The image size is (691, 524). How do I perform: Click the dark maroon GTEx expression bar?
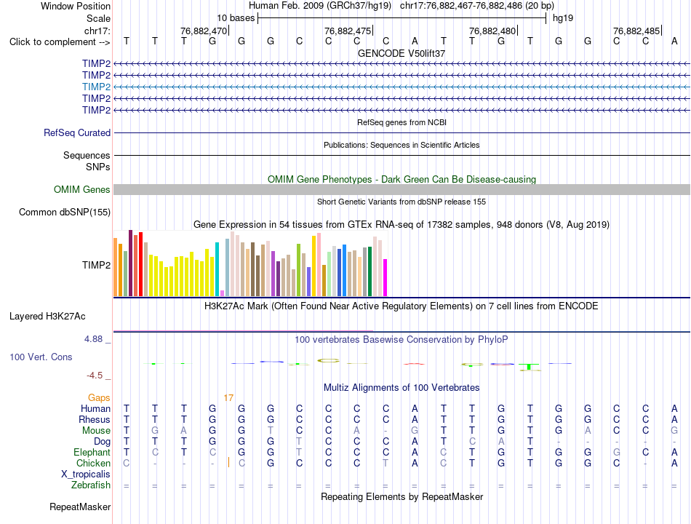(x=130, y=263)
